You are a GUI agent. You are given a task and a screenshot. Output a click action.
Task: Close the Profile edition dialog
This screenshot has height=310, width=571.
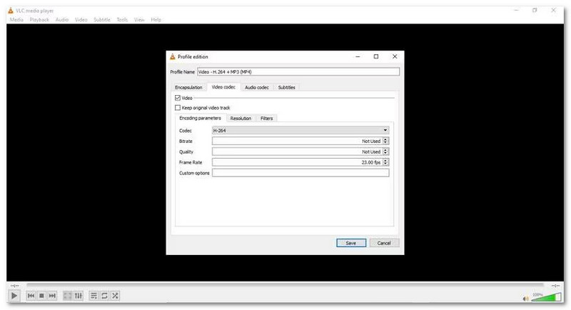pyautogui.click(x=395, y=56)
